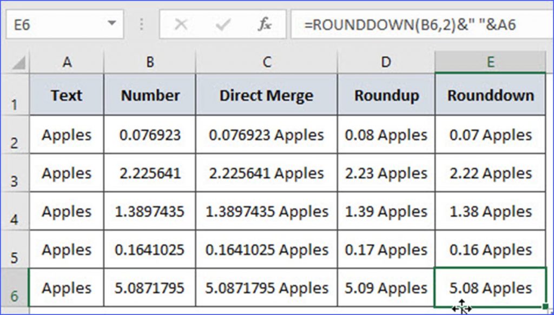
Task: Click cell showing 1.3897435 Apples
Action: click(x=267, y=212)
